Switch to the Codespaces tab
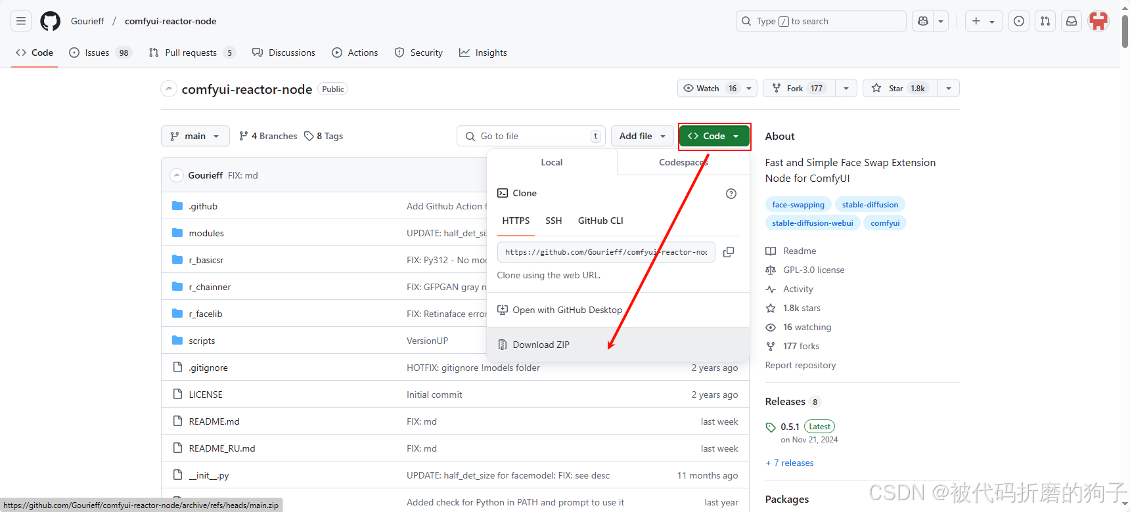This screenshot has height=512, width=1130. (x=683, y=162)
